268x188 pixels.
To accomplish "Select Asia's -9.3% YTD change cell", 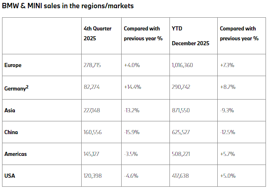I will pos(227,110).
